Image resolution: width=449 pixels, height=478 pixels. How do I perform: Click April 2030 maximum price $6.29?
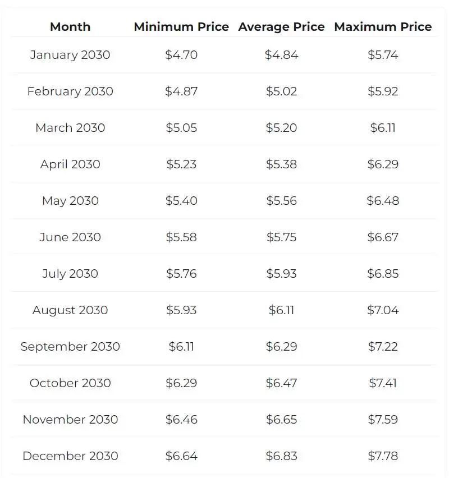(x=383, y=164)
